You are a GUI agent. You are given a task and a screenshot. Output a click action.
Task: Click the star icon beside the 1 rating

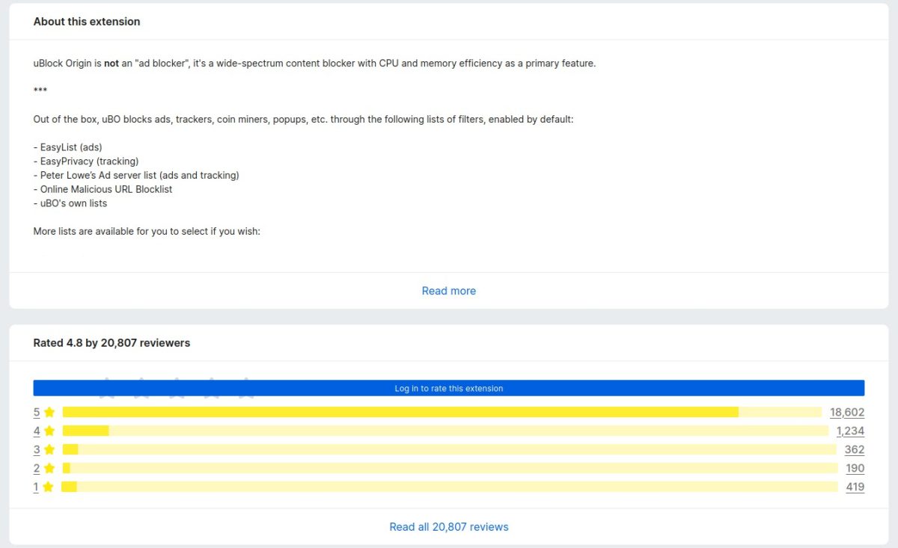(49, 486)
